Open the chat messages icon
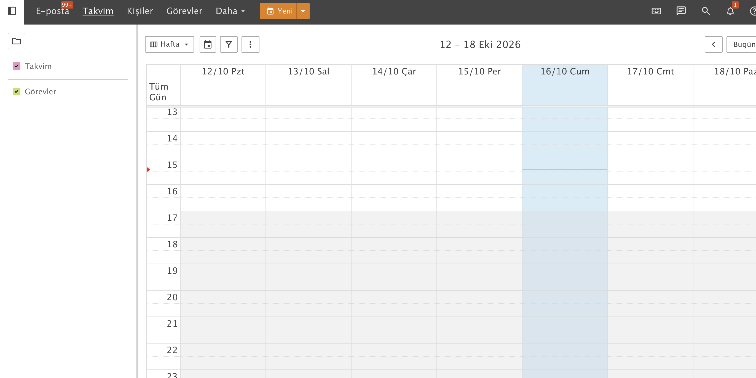 point(681,11)
